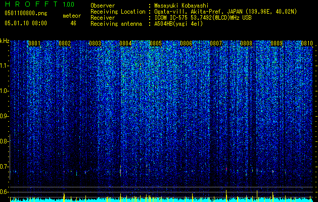This screenshot has height=202, width=318.
Task: Click the Receiver label
Action: coord(103,18)
